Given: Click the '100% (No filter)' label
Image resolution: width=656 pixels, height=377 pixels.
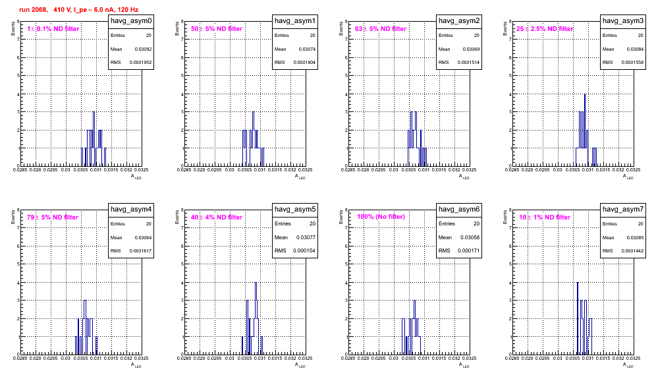Looking at the screenshot, I should coord(381,217).
